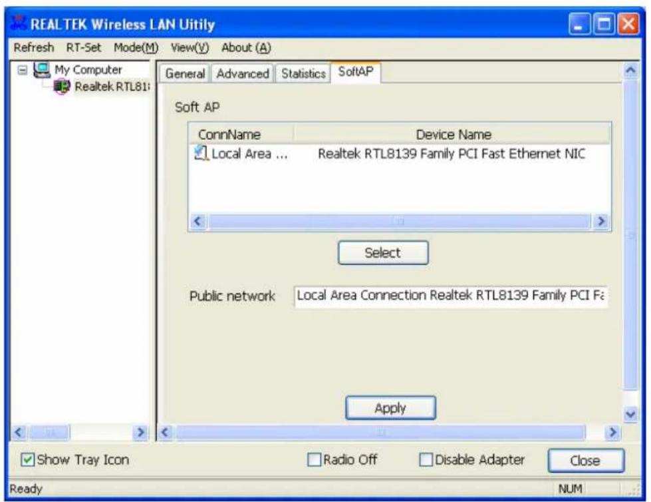Maximize the REALTEK Wireless LAN window
The height and width of the screenshot is (502, 651).
pyautogui.click(x=604, y=24)
